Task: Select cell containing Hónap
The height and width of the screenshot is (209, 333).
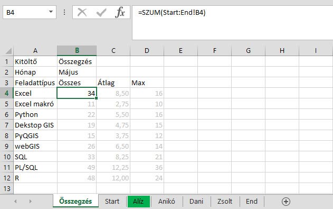Action: click(35, 72)
